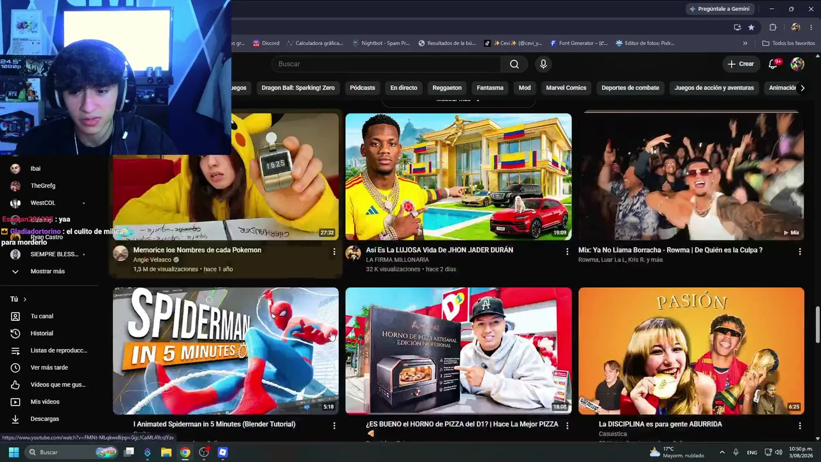Select the Fantasma filter chip
The width and height of the screenshot is (821, 462).
pyautogui.click(x=490, y=88)
